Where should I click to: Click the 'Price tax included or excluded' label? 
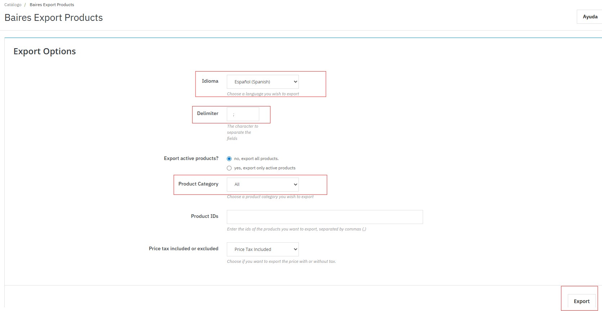[184, 248]
